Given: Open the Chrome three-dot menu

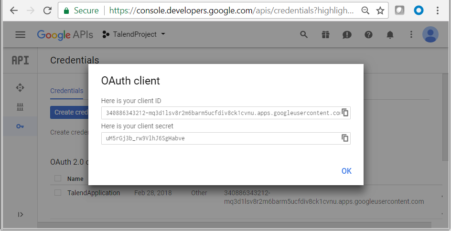Looking at the screenshot, I should pyautogui.click(x=438, y=10).
